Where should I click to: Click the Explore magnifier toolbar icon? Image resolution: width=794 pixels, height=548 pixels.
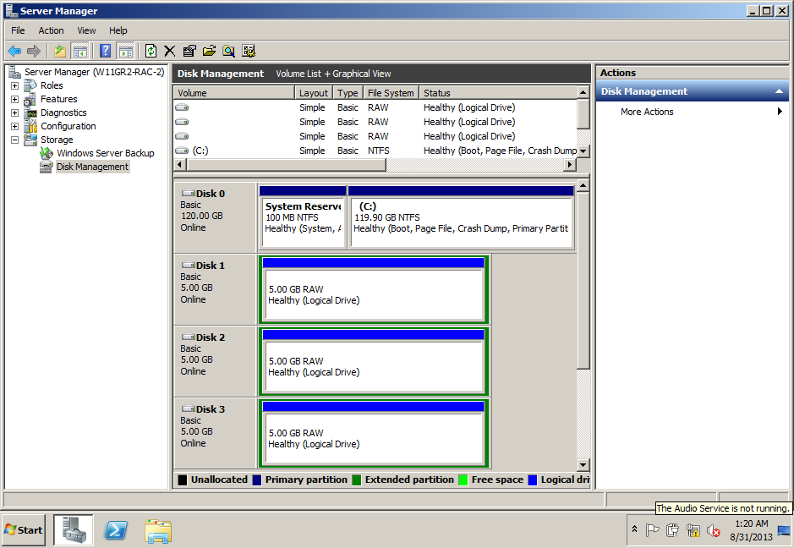[x=229, y=51]
